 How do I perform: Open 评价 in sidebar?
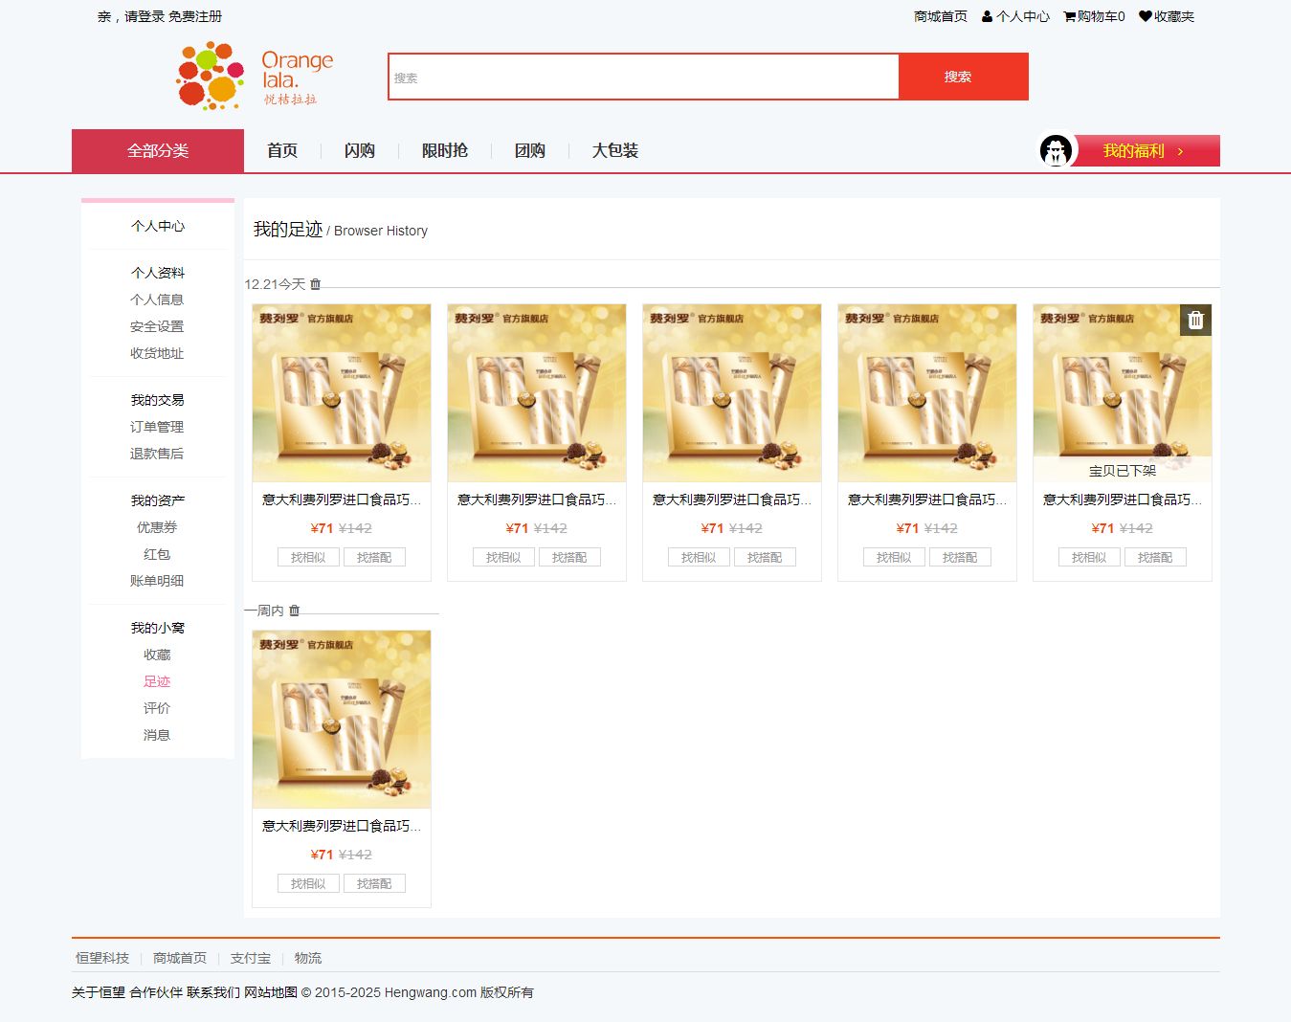(x=157, y=708)
